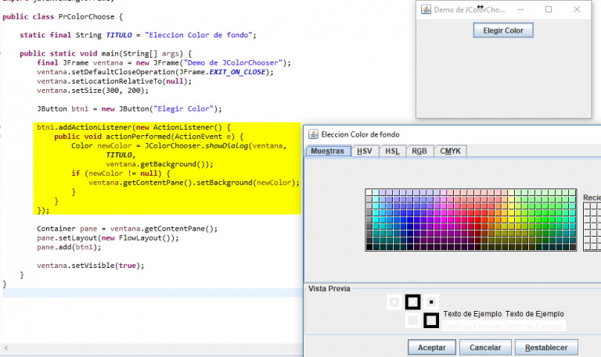Click the small black dot preview square
This screenshot has height=357, width=601.
tap(432, 302)
